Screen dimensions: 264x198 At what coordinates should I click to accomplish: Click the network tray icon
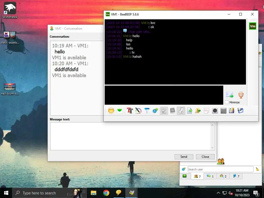click(225, 193)
